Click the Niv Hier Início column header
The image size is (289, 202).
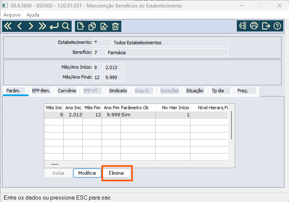coord(173,108)
